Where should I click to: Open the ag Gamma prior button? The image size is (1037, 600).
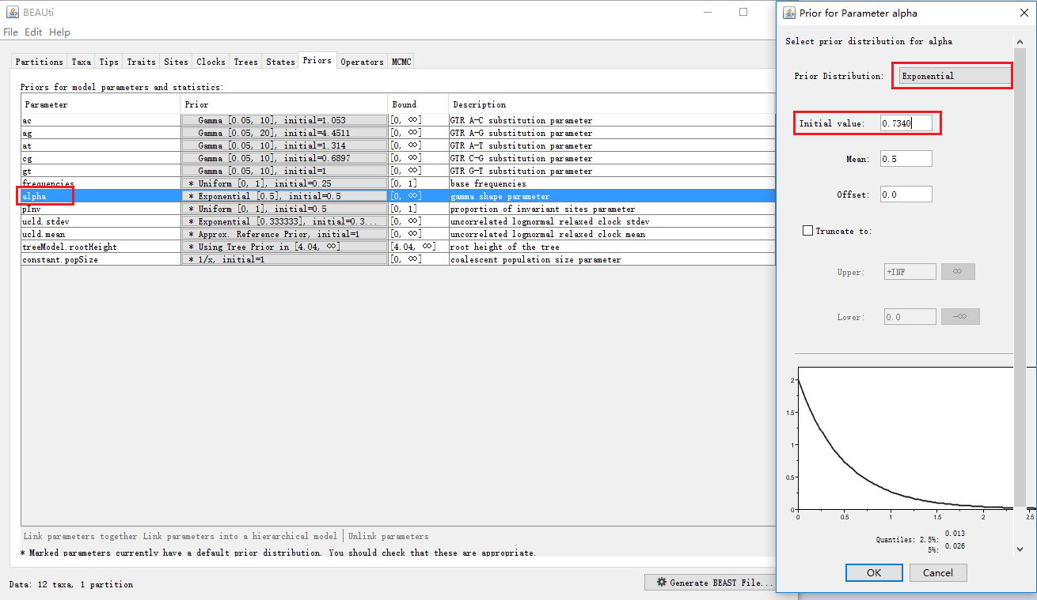pos(284,133)
